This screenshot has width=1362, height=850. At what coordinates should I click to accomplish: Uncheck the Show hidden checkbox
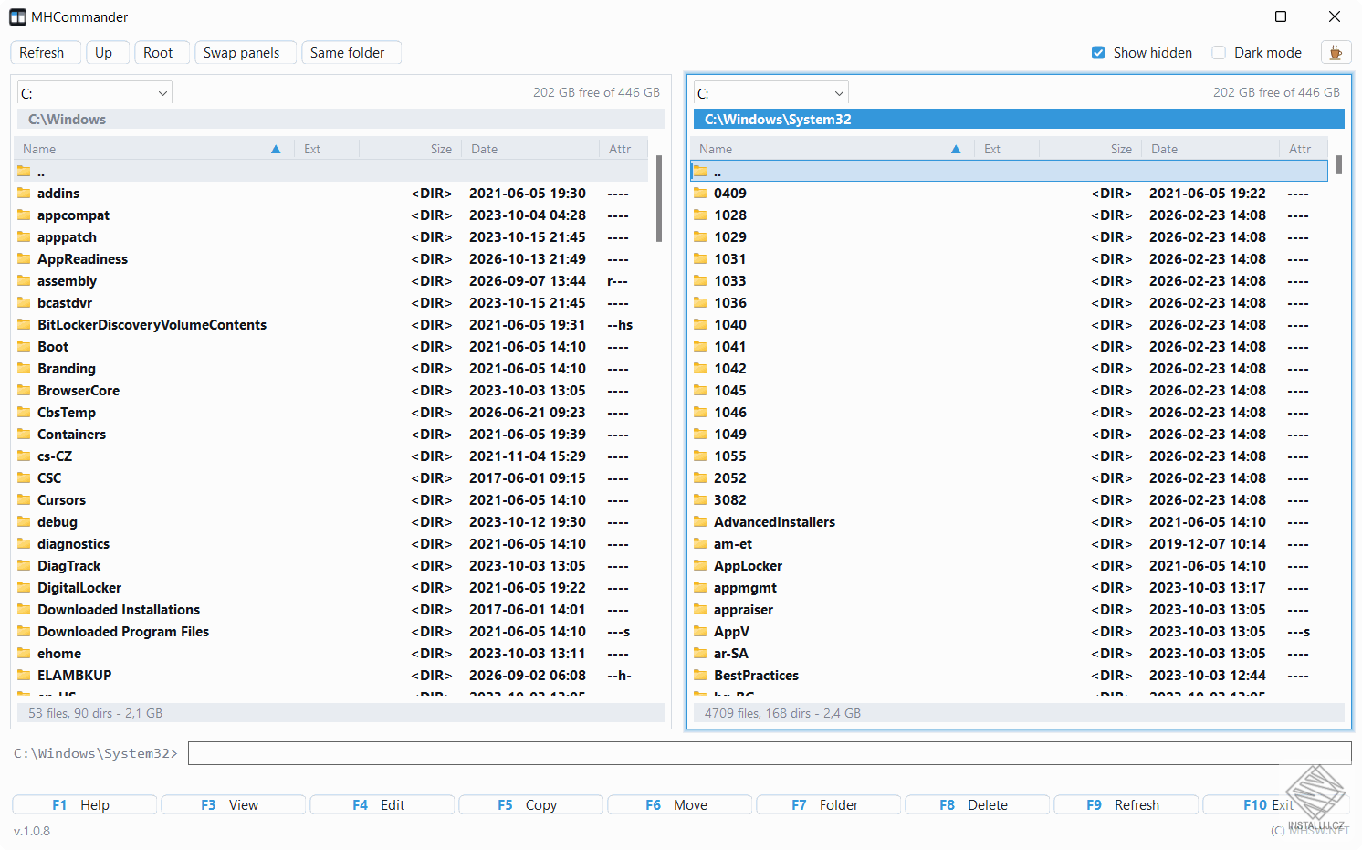tap(1098, 53)
